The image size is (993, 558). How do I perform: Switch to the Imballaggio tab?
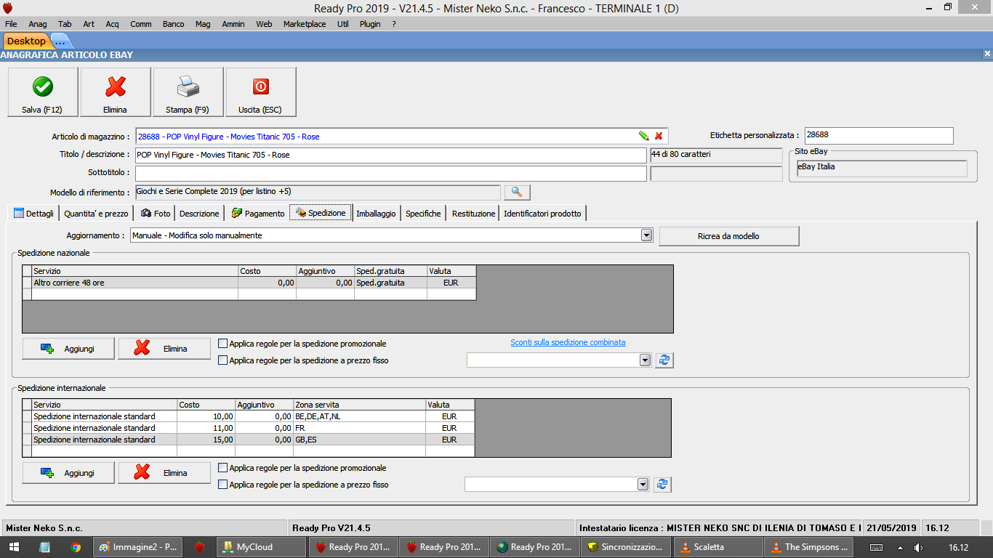pos(376,213)
